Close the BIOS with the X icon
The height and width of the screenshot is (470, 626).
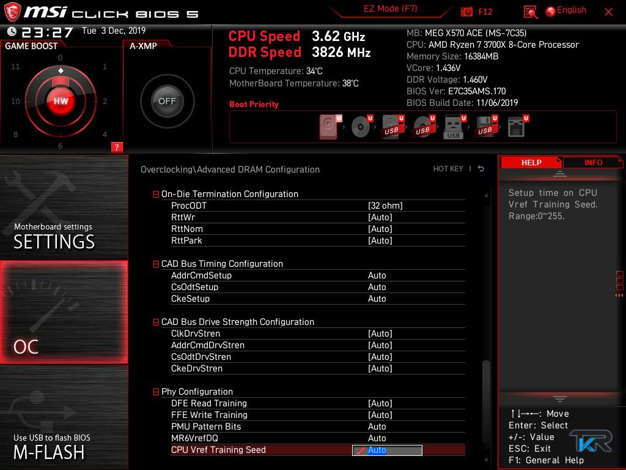(x=608, y=12)
